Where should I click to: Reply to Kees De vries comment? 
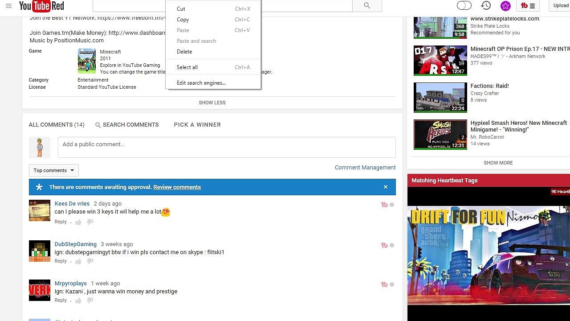(61, 222)
